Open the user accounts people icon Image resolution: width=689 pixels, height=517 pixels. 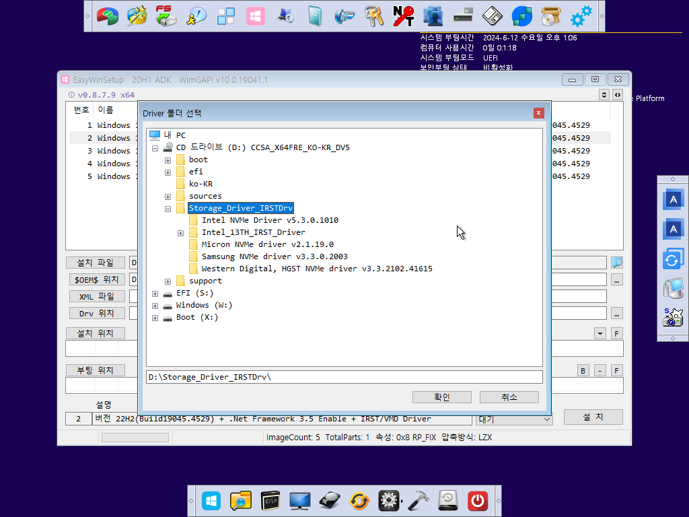click(x=433, y=16)
